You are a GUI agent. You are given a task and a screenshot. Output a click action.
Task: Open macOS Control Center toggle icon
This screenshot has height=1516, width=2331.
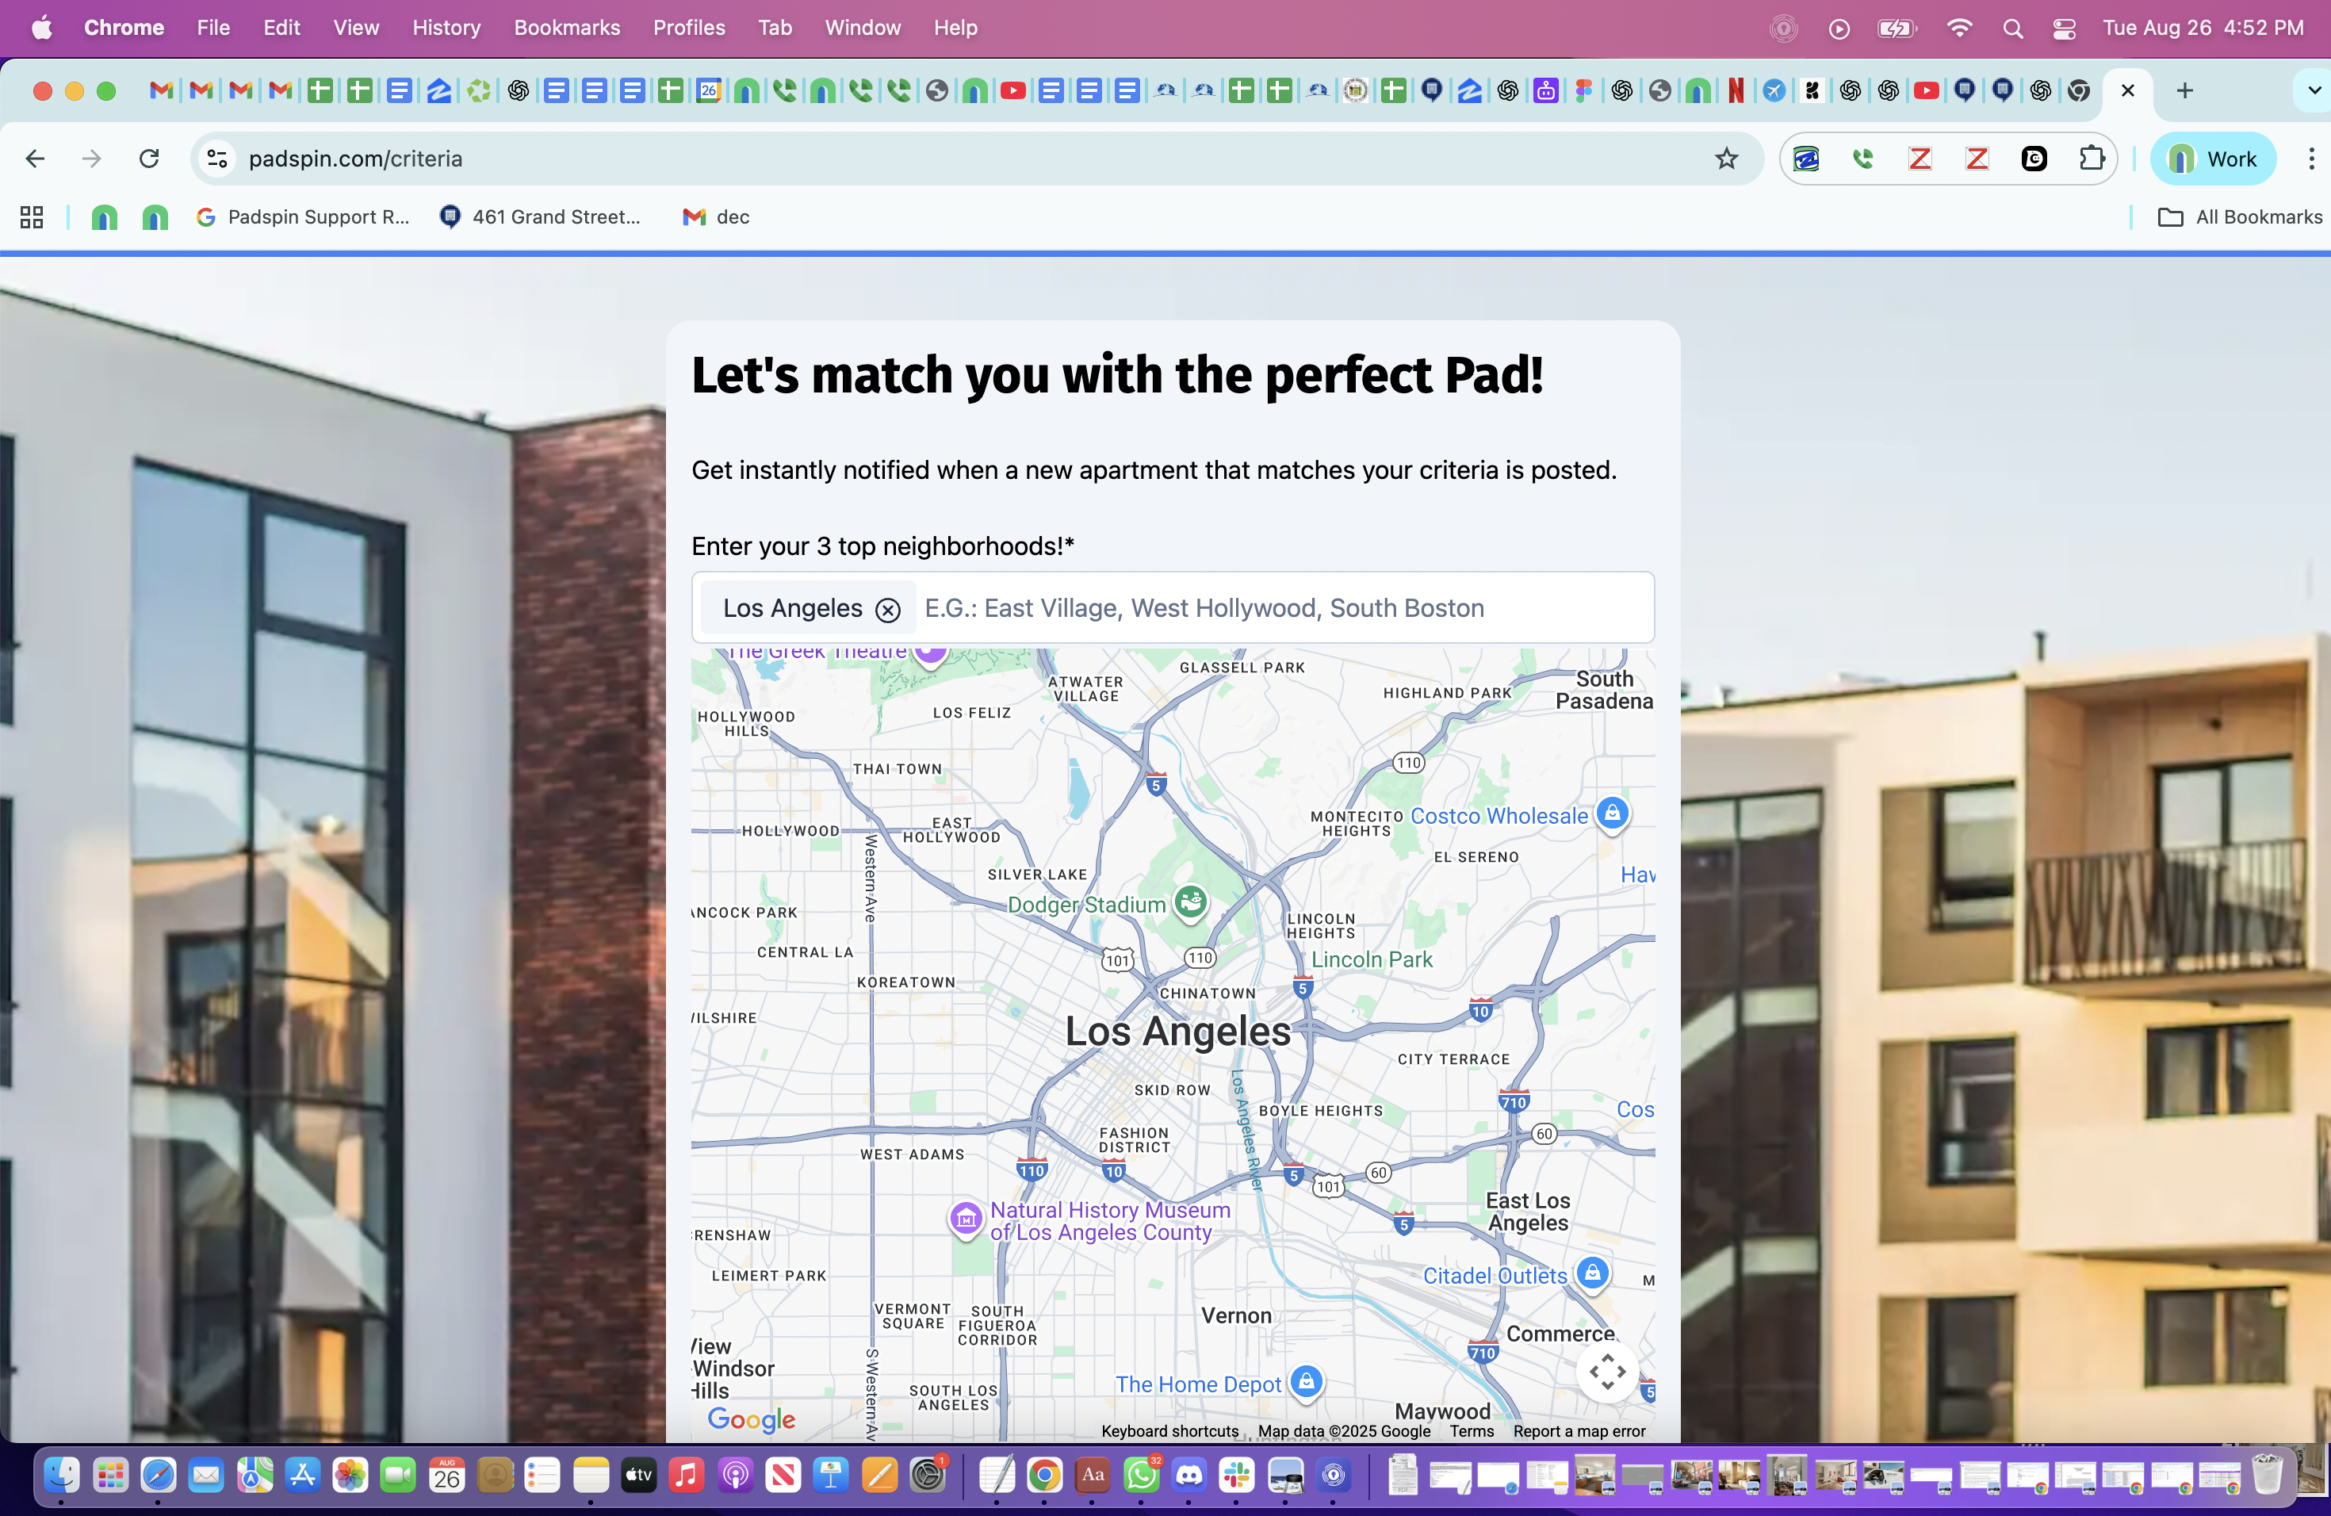(2064, 29)
